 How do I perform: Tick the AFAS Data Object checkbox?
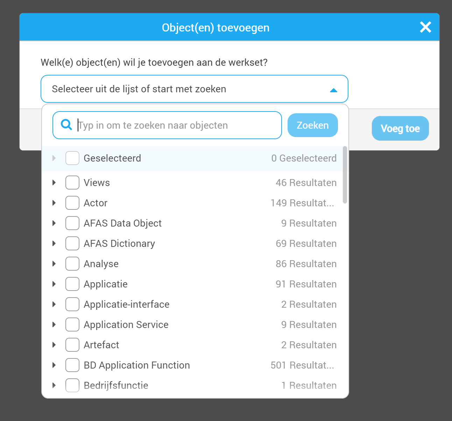[72, 223]
